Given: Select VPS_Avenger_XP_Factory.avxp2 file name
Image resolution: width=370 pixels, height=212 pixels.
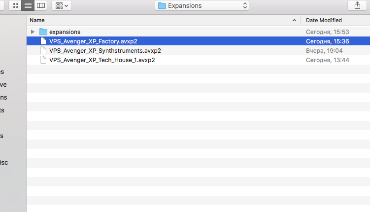Looking at the screenshot, I should click(x=93, y=41).
